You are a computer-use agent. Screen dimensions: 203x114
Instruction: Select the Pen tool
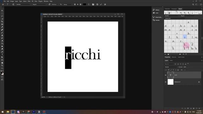[x=2, y=52]
